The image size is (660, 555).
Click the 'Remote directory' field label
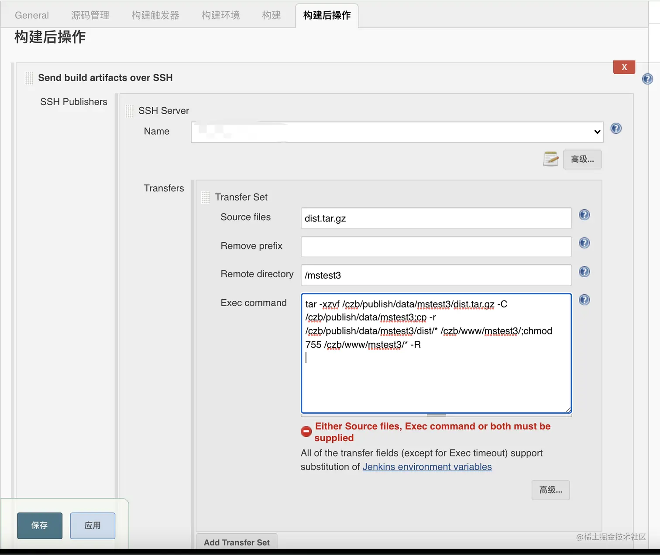click(x=257, y=274)
